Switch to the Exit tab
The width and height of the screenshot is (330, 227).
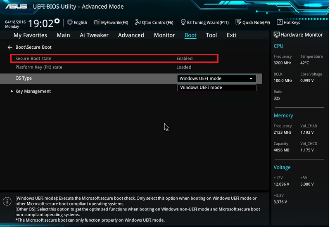[232, 35]
